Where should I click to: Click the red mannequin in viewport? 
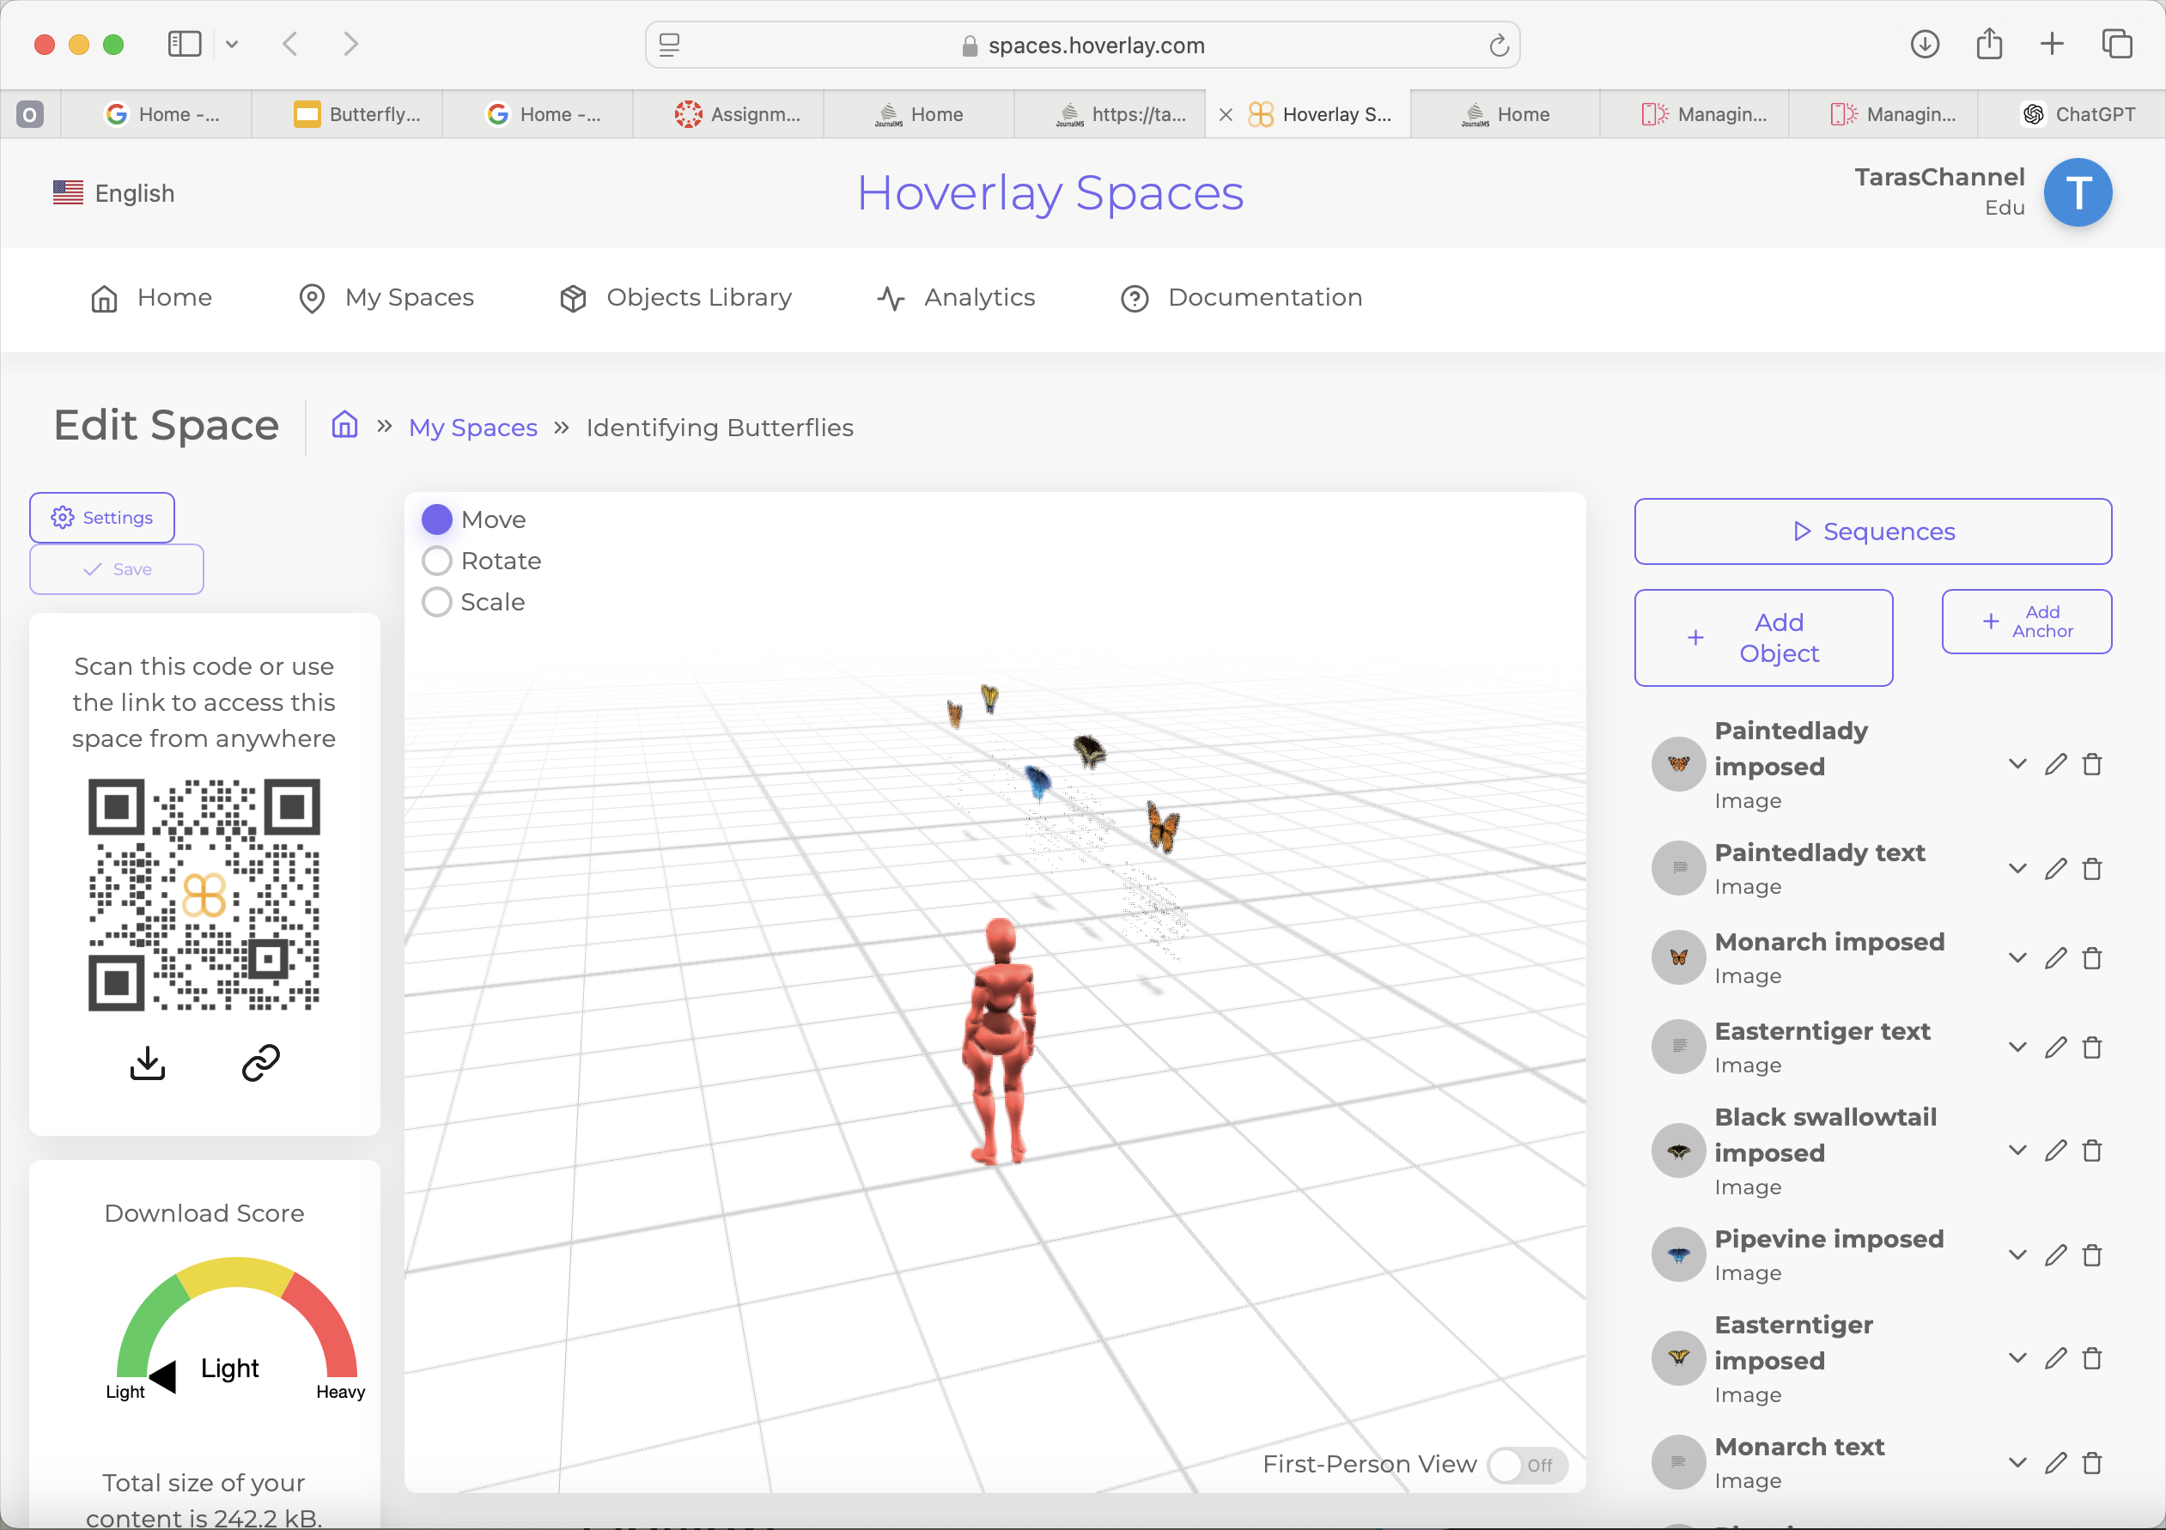click(x=999, y=1042)
